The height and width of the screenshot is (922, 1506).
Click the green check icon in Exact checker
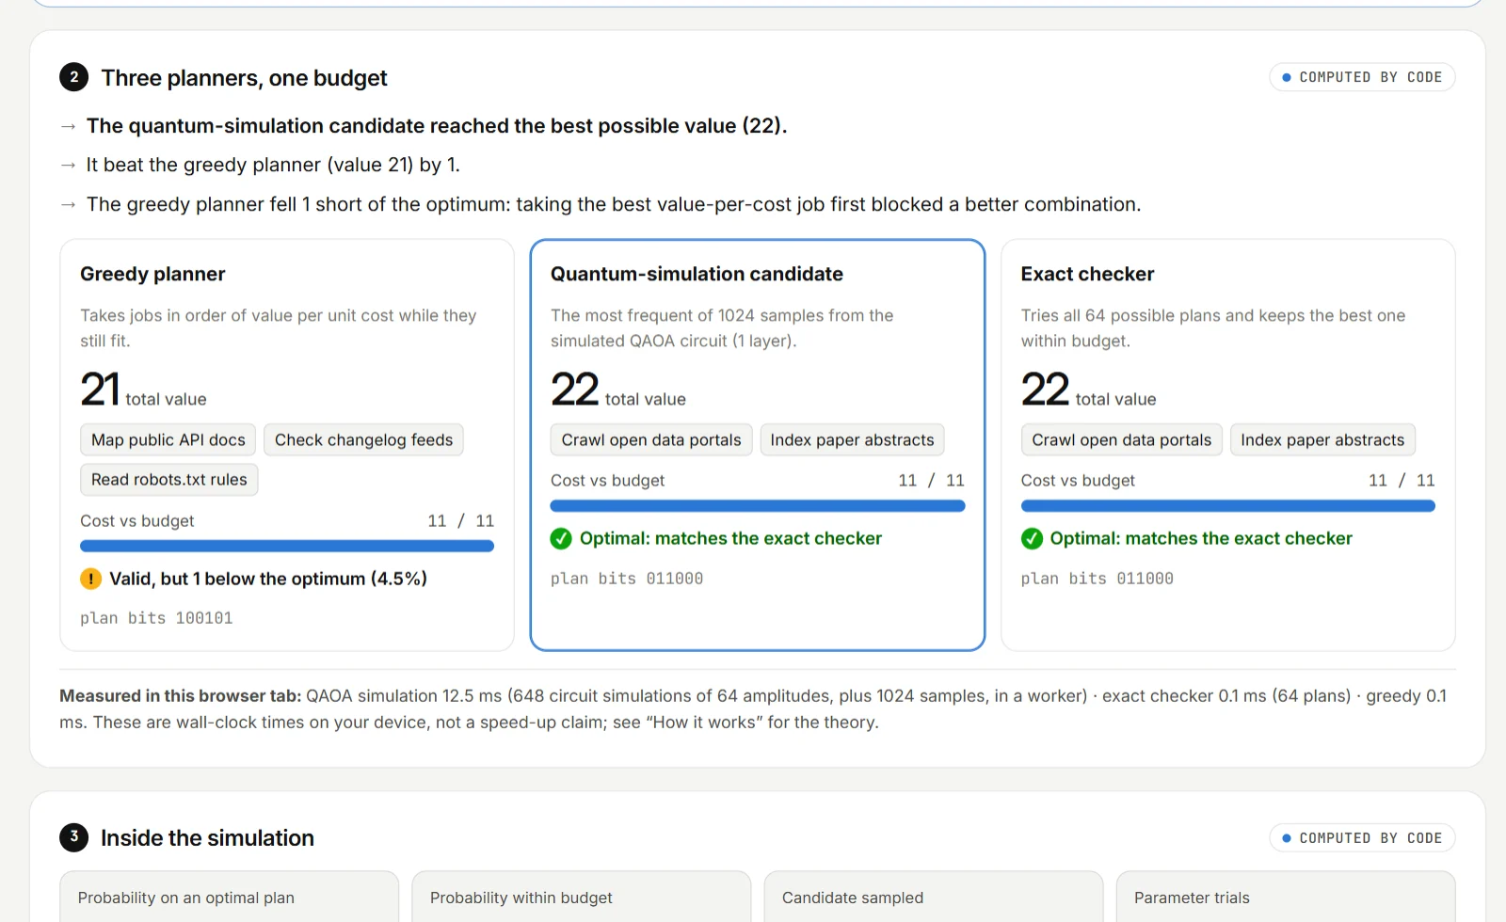click(x=1032, y=538)
